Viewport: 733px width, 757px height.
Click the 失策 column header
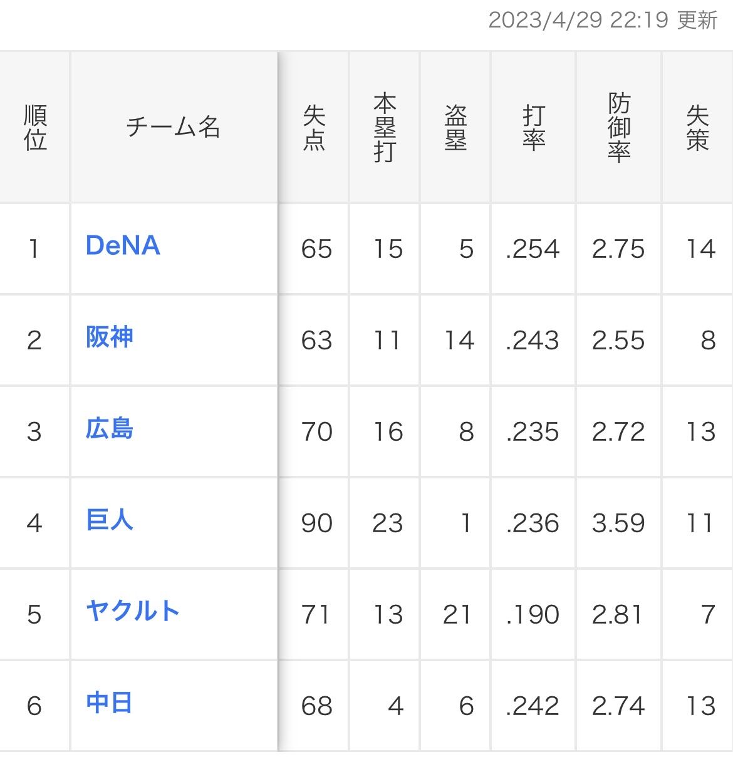[697, 128]
